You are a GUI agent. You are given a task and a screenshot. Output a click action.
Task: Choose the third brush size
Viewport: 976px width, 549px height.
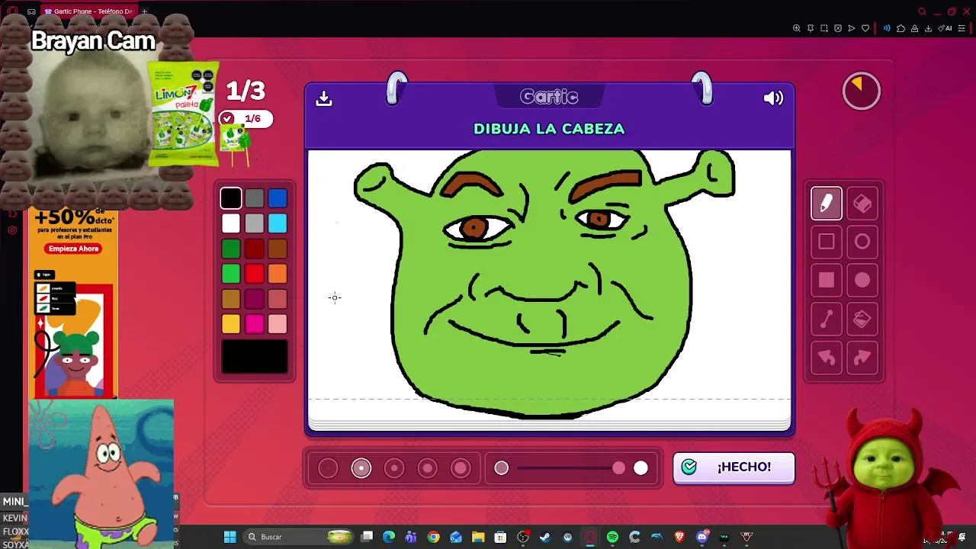[394, 468]
